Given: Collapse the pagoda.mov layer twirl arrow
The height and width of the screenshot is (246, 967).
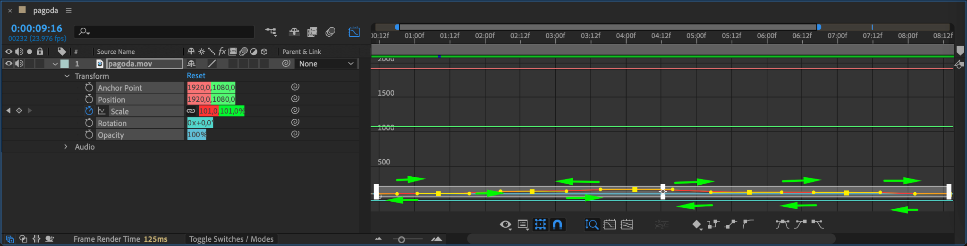Looking at the screenshot, I should click(55, 64).
